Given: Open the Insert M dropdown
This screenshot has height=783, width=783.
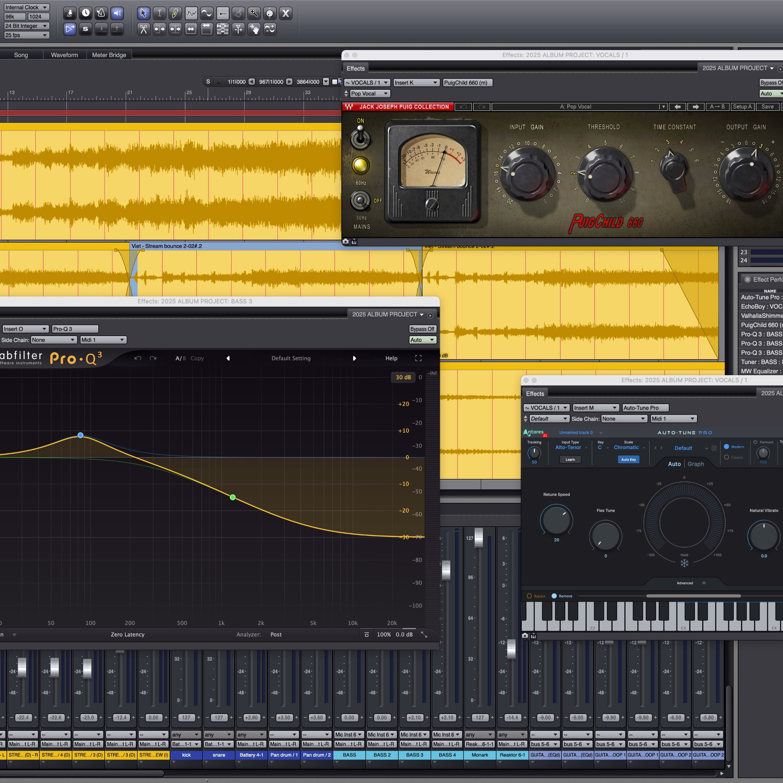Looking at the screenshot, I should [x=596, y=407].
